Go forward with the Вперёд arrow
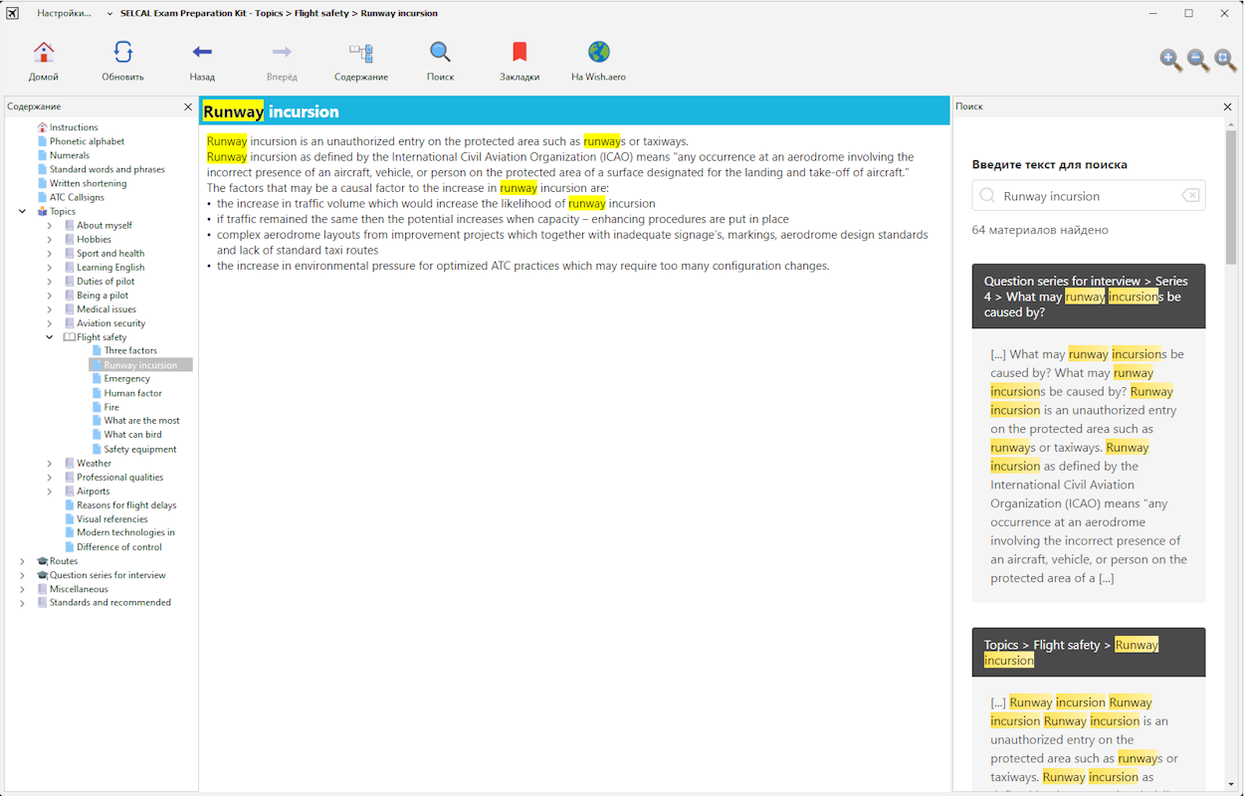The image size is (1244, 796). [x=282, y=52]
